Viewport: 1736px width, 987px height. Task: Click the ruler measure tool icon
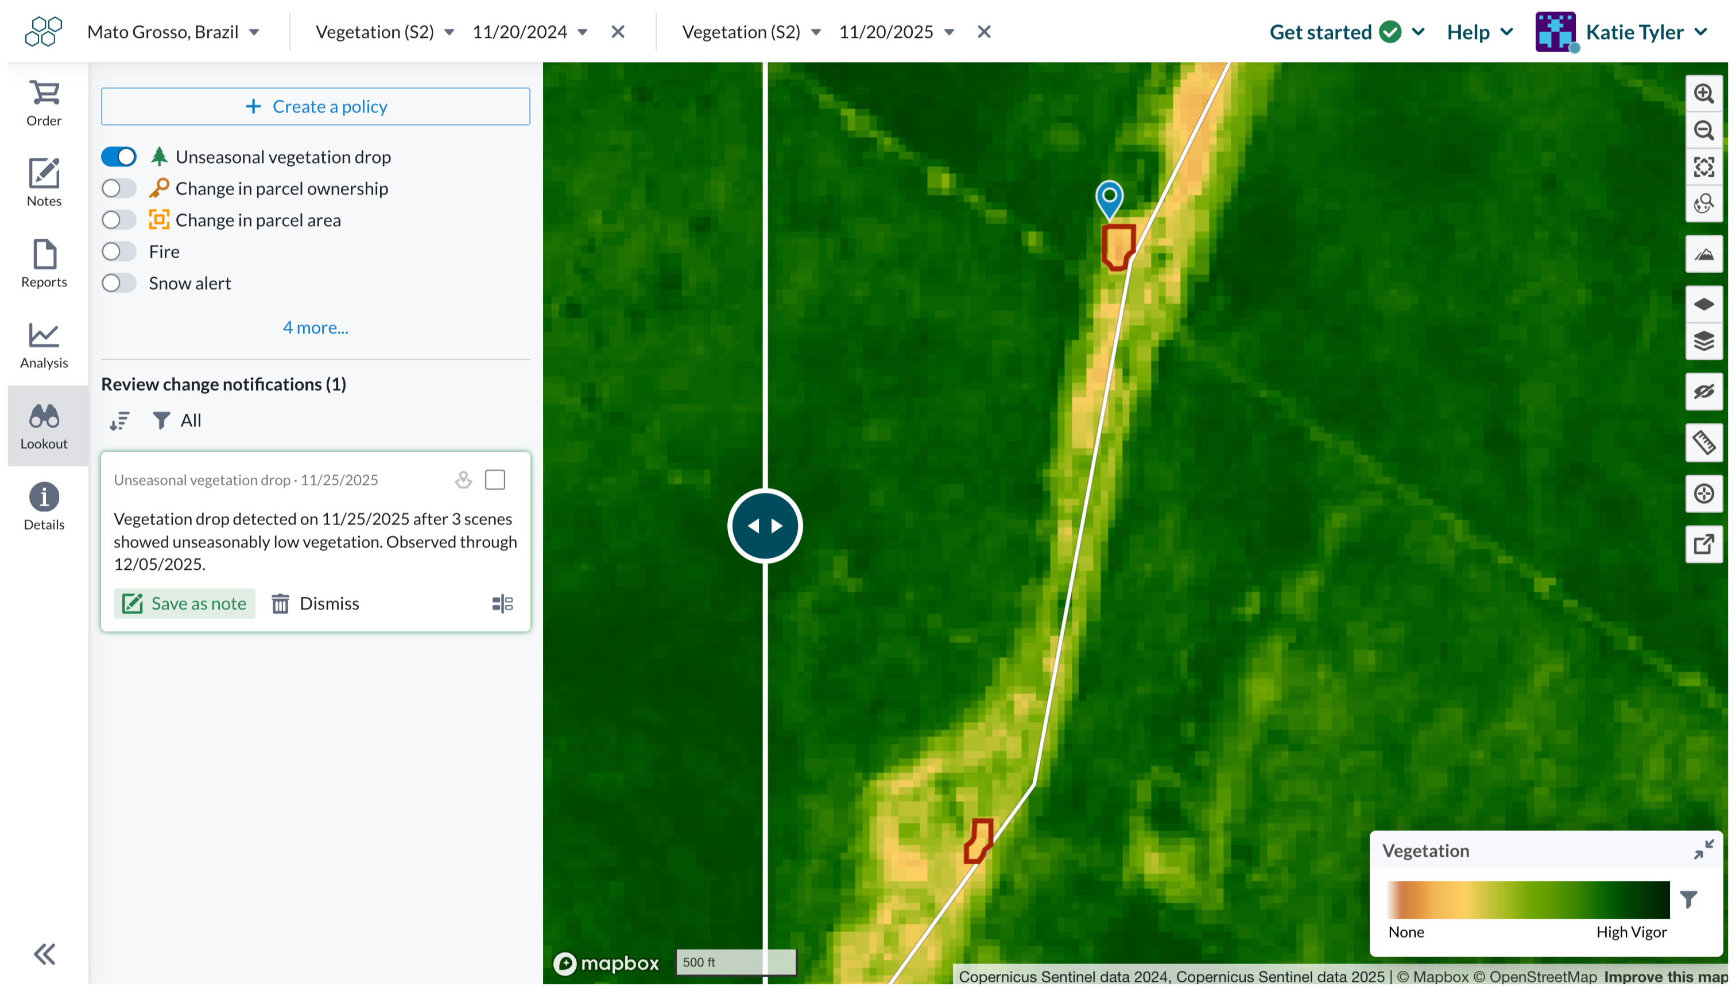tap(1703, 442)
